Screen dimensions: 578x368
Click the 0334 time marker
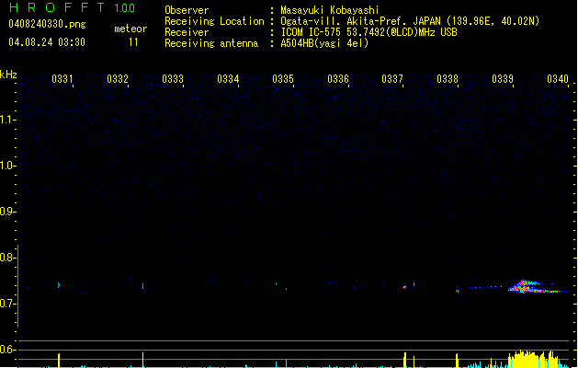[228, 79]
